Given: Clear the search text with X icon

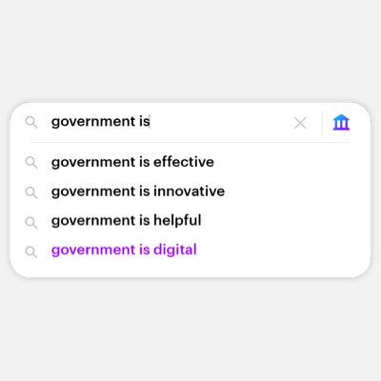Looking at the screenshot, I should (x=300, y=123).
